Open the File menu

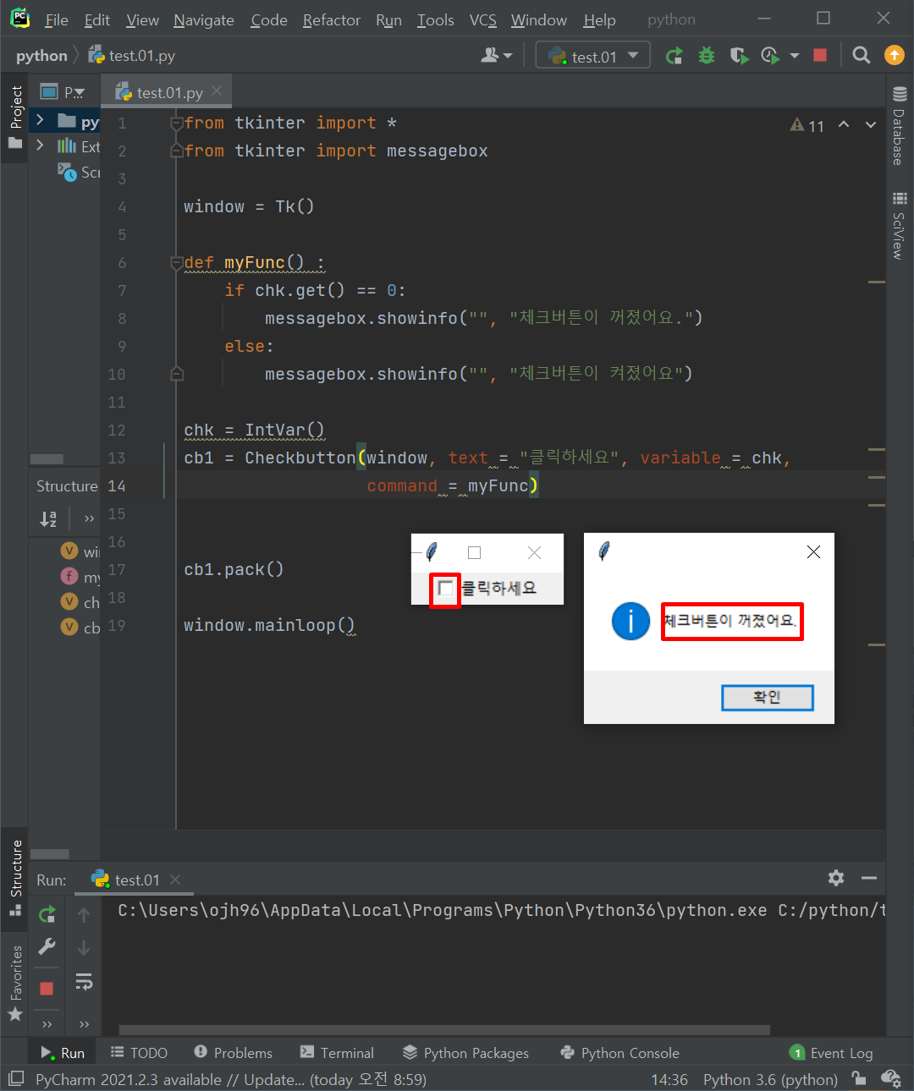57,20
